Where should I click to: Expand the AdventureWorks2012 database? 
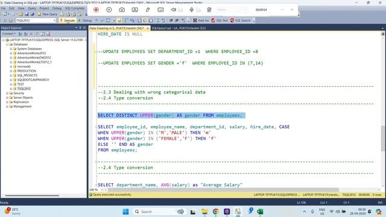(x=11, y=53)
